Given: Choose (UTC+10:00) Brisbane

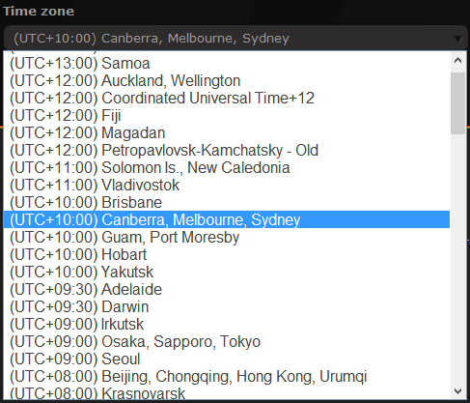Looking at the screenshot, I should (227, 202).
